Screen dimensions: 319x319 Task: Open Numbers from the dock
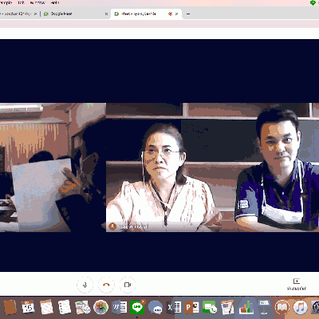246,308
